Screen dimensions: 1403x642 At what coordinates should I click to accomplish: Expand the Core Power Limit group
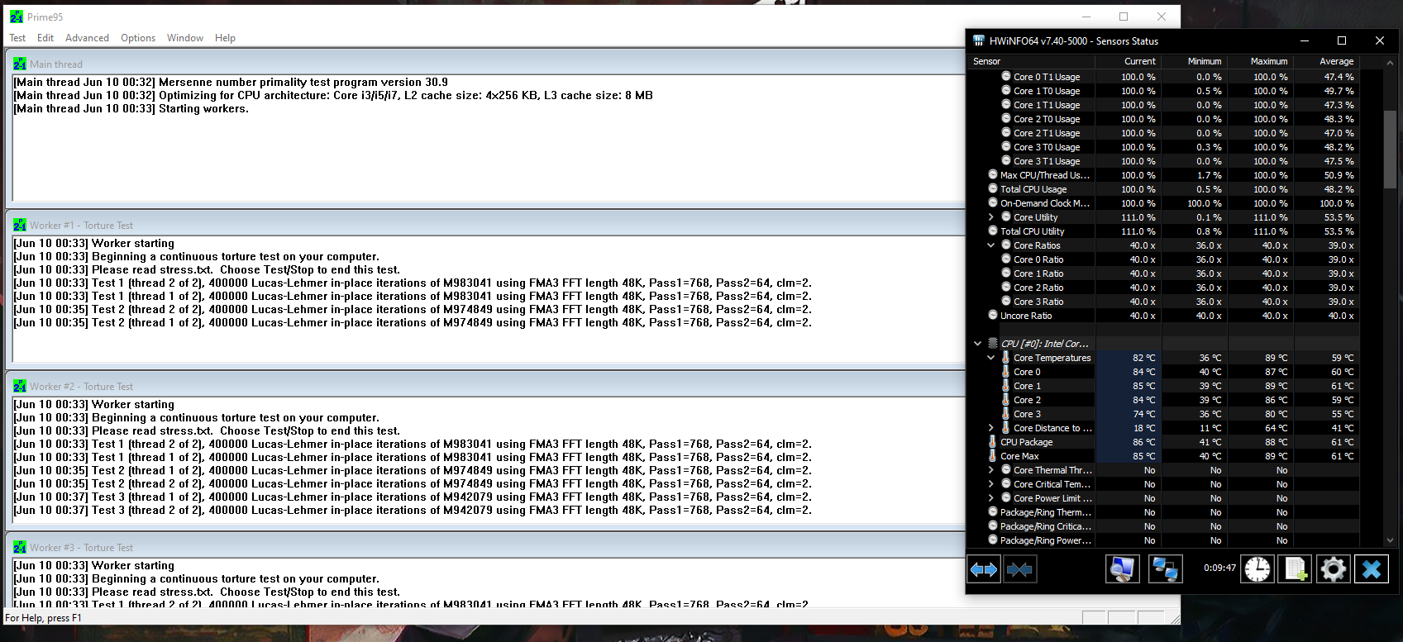coord(991,498)
